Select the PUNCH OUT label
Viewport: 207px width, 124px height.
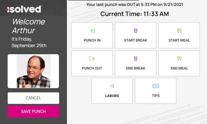(x=92, y=68)
